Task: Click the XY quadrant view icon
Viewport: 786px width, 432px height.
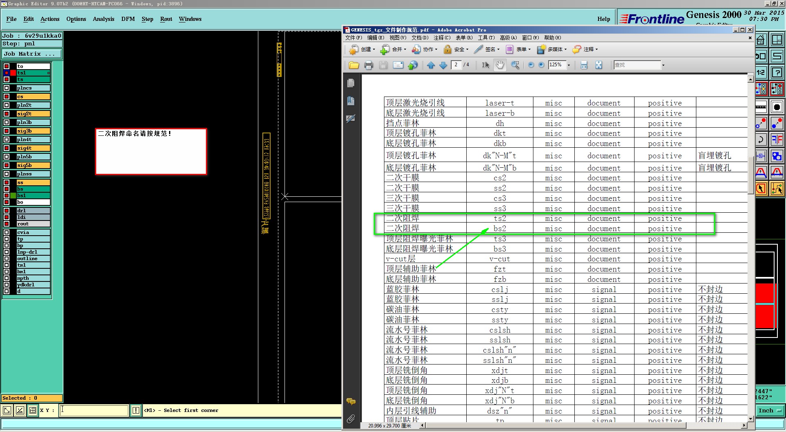Action: (x=777, y=40)
